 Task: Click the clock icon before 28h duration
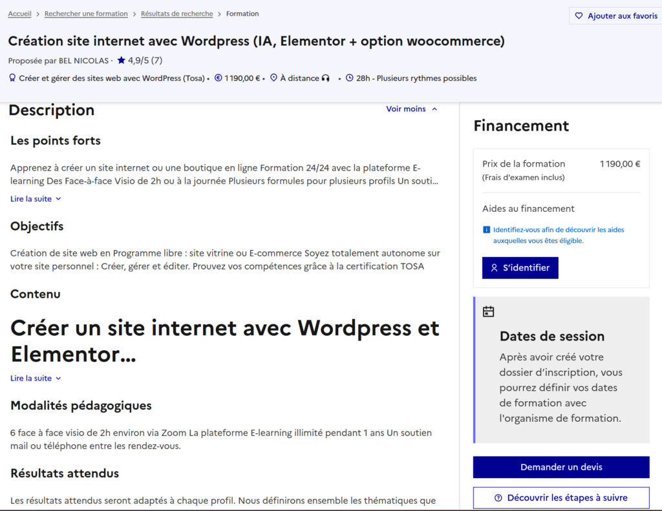point(350,78)
